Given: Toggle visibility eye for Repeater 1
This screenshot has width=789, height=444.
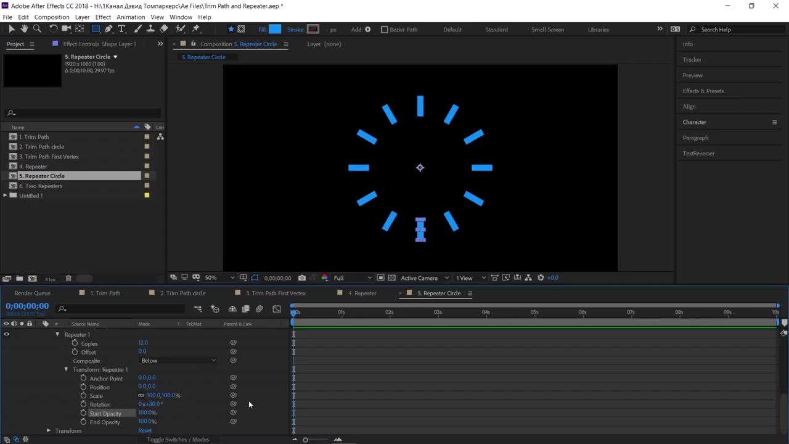Looking at the screenshot, I should [6, 334].
